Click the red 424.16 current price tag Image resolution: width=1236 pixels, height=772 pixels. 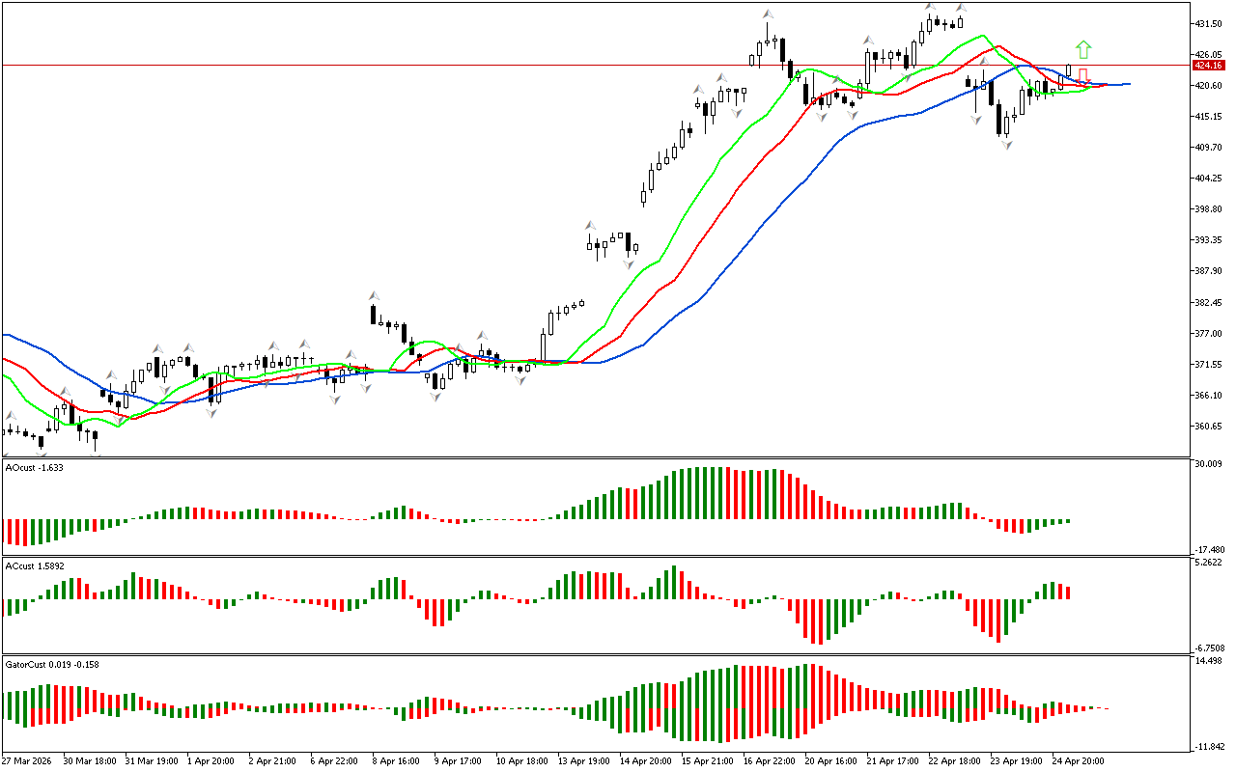tap(1206, 66)
